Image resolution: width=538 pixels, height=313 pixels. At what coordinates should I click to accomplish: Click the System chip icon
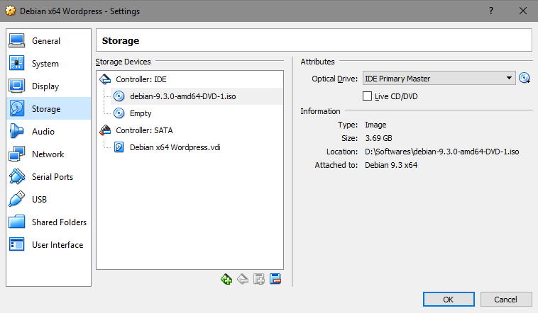coord(16,63)
